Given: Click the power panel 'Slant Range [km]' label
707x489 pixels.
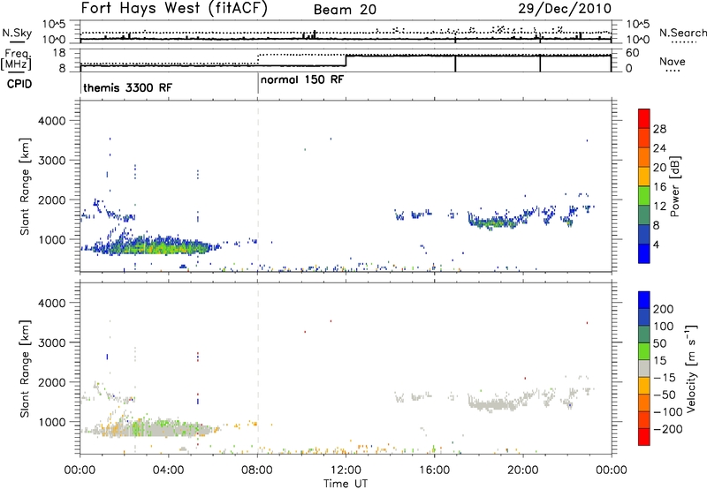Looking at the screenshot, I should tap(25, 186).
